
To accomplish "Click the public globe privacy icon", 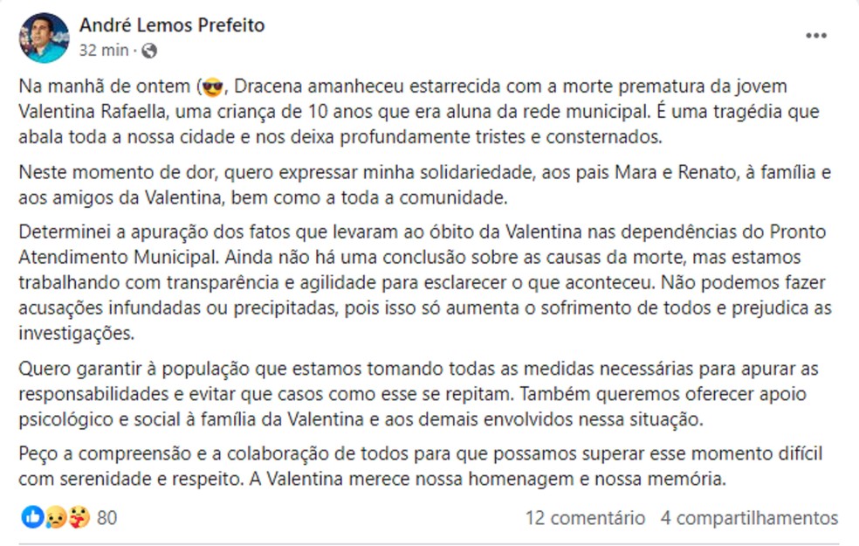I will click(149, 51).
